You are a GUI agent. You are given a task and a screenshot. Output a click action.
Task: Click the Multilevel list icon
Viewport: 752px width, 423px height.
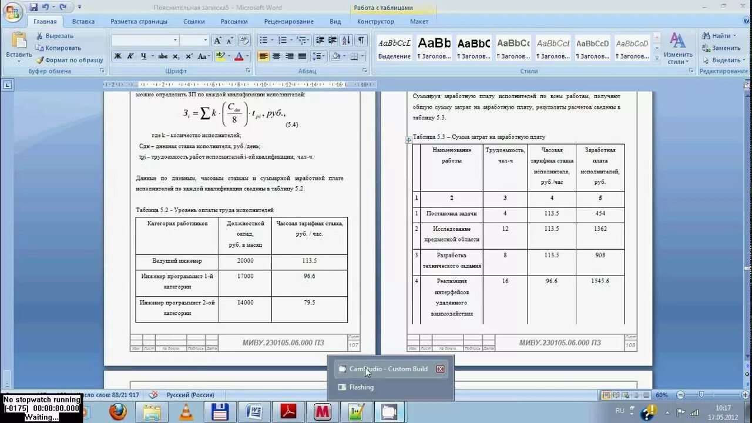click(303, 40)
